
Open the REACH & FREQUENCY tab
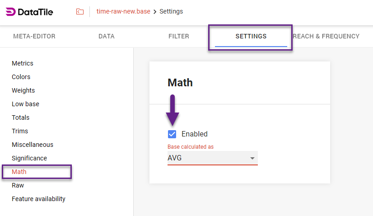[326, 36]
